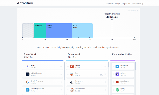Move twitch.tv left with its arrow
Screen dimensions: 159x95
(114, 74)
